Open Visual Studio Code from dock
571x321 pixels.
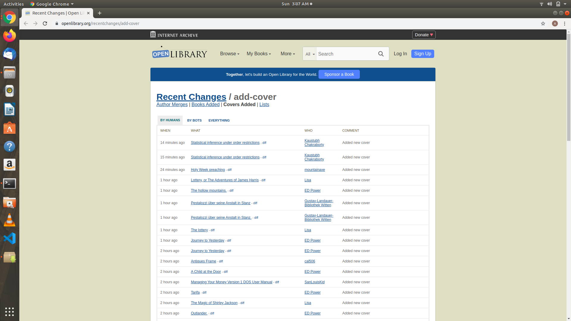[x=10, y=239]
